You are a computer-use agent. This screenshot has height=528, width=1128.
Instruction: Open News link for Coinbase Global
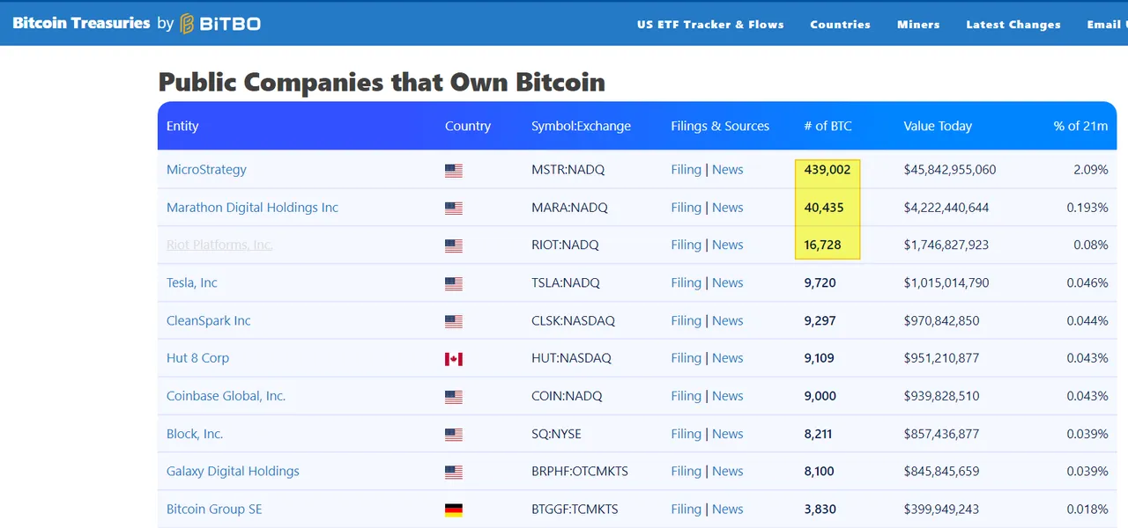pyautogui.click(x=727, y=396)
